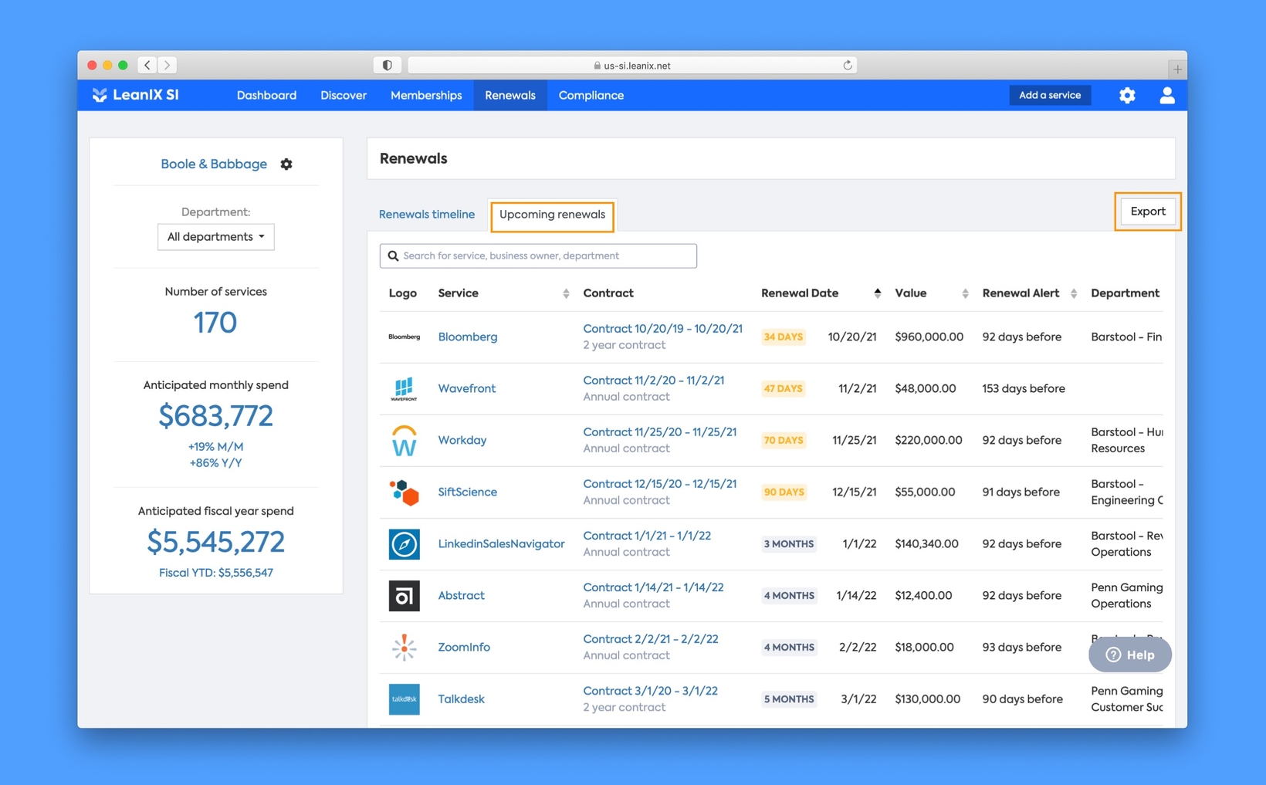Open the Workday service link

pos(462,440)
